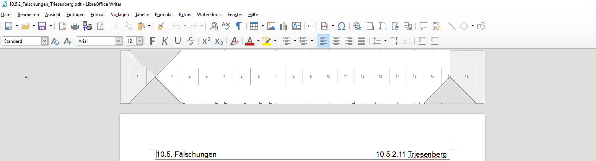Click the diamond basic shape tool
Image resolution: width=596 pixels, height=161 pixels.
tap(464, 26)
